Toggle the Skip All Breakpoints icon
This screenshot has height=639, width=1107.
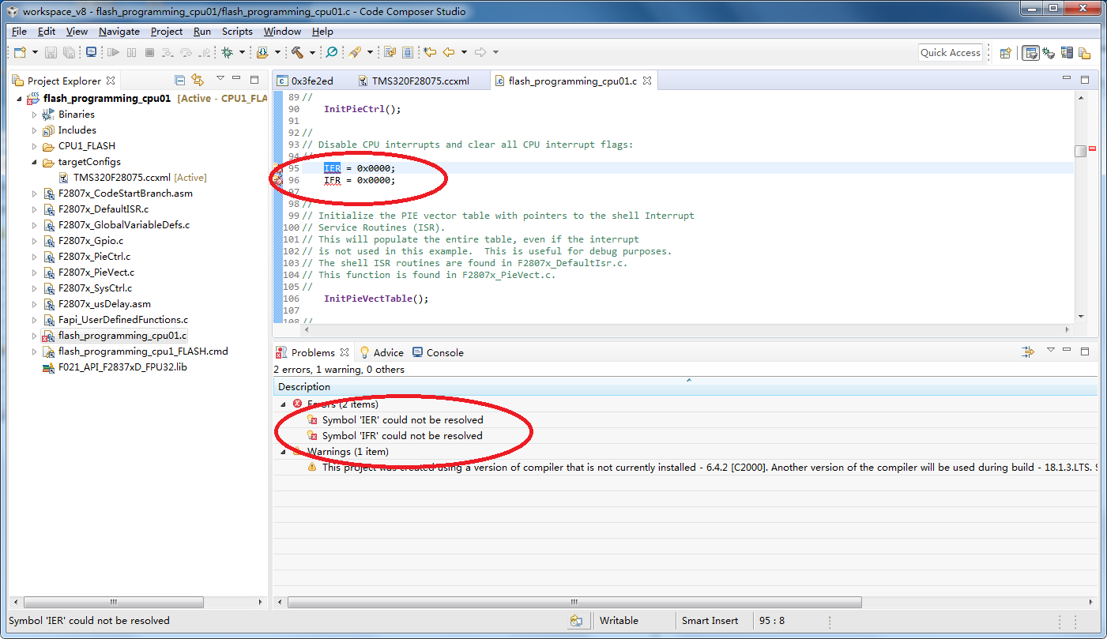[x=332, y=52]
